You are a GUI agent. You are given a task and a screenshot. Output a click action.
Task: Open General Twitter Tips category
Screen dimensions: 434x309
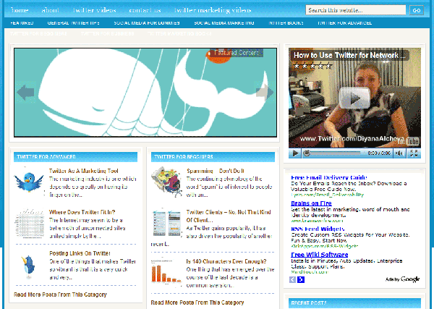[73, 23]
